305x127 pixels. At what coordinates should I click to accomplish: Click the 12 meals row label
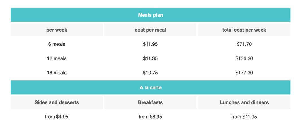pyautogui.click(x=56, y=58)
